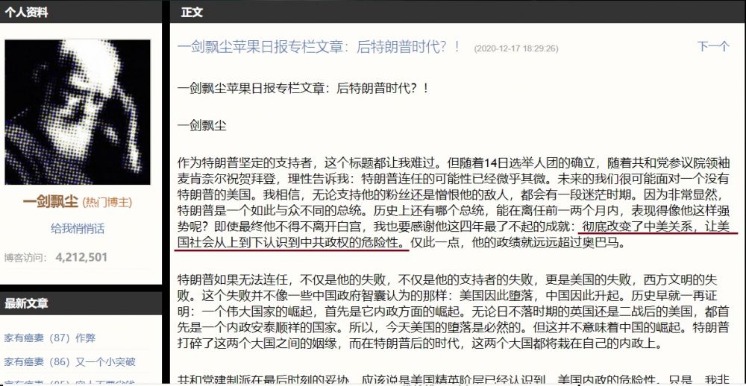
Task: Click the paragraph starting 特朗普如果无法连任
Action: coord(454,311)
